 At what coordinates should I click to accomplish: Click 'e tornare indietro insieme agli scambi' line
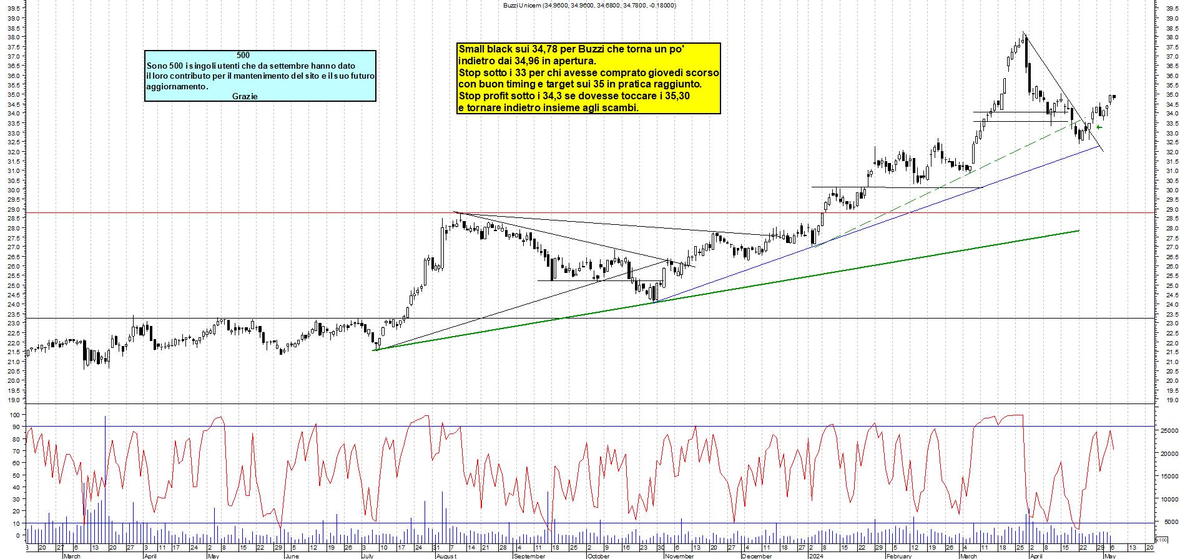548,107
